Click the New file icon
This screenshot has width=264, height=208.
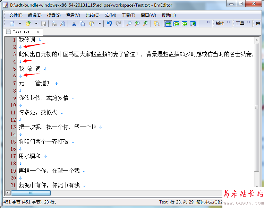12,24
